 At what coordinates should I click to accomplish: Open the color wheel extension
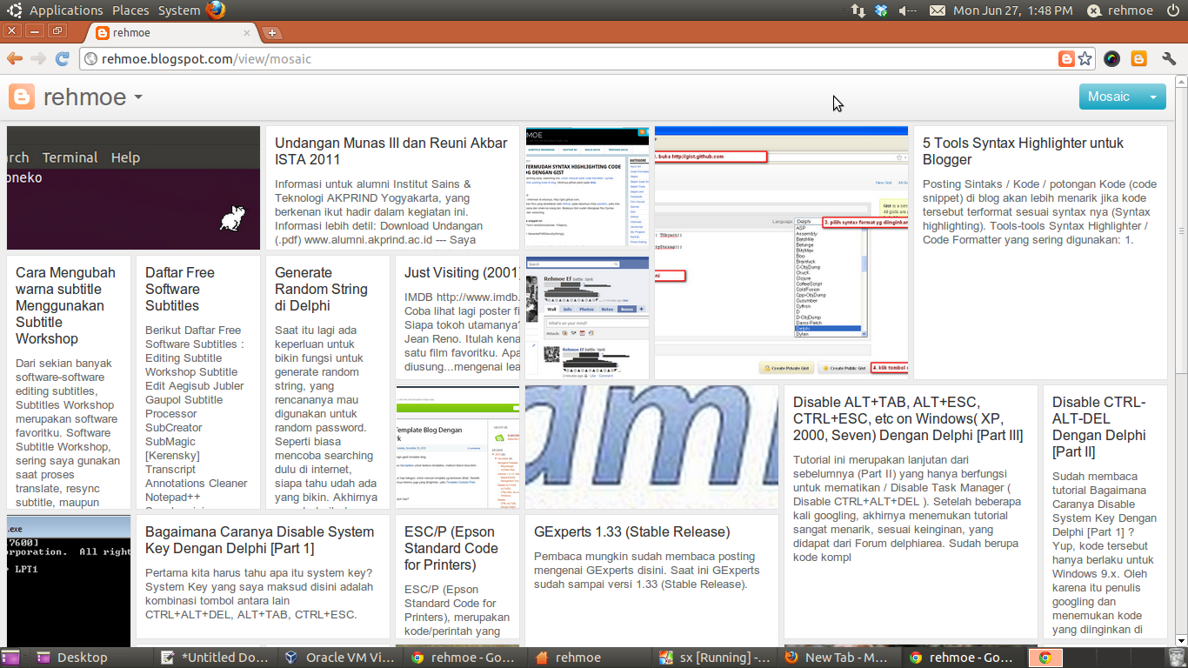pyautogui.click(x=1111, y=59)
